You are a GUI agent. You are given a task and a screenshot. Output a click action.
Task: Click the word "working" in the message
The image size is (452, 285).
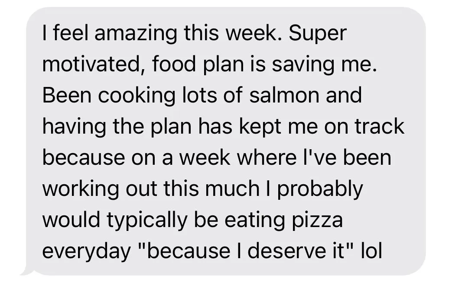click(78, 189)
